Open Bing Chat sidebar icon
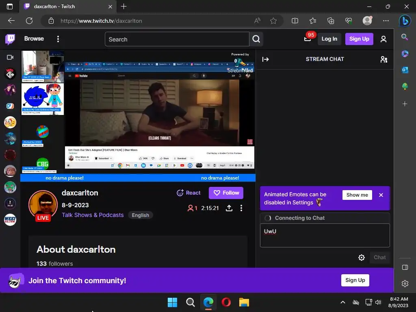This screenshot has width=416, height=312. 405,21
